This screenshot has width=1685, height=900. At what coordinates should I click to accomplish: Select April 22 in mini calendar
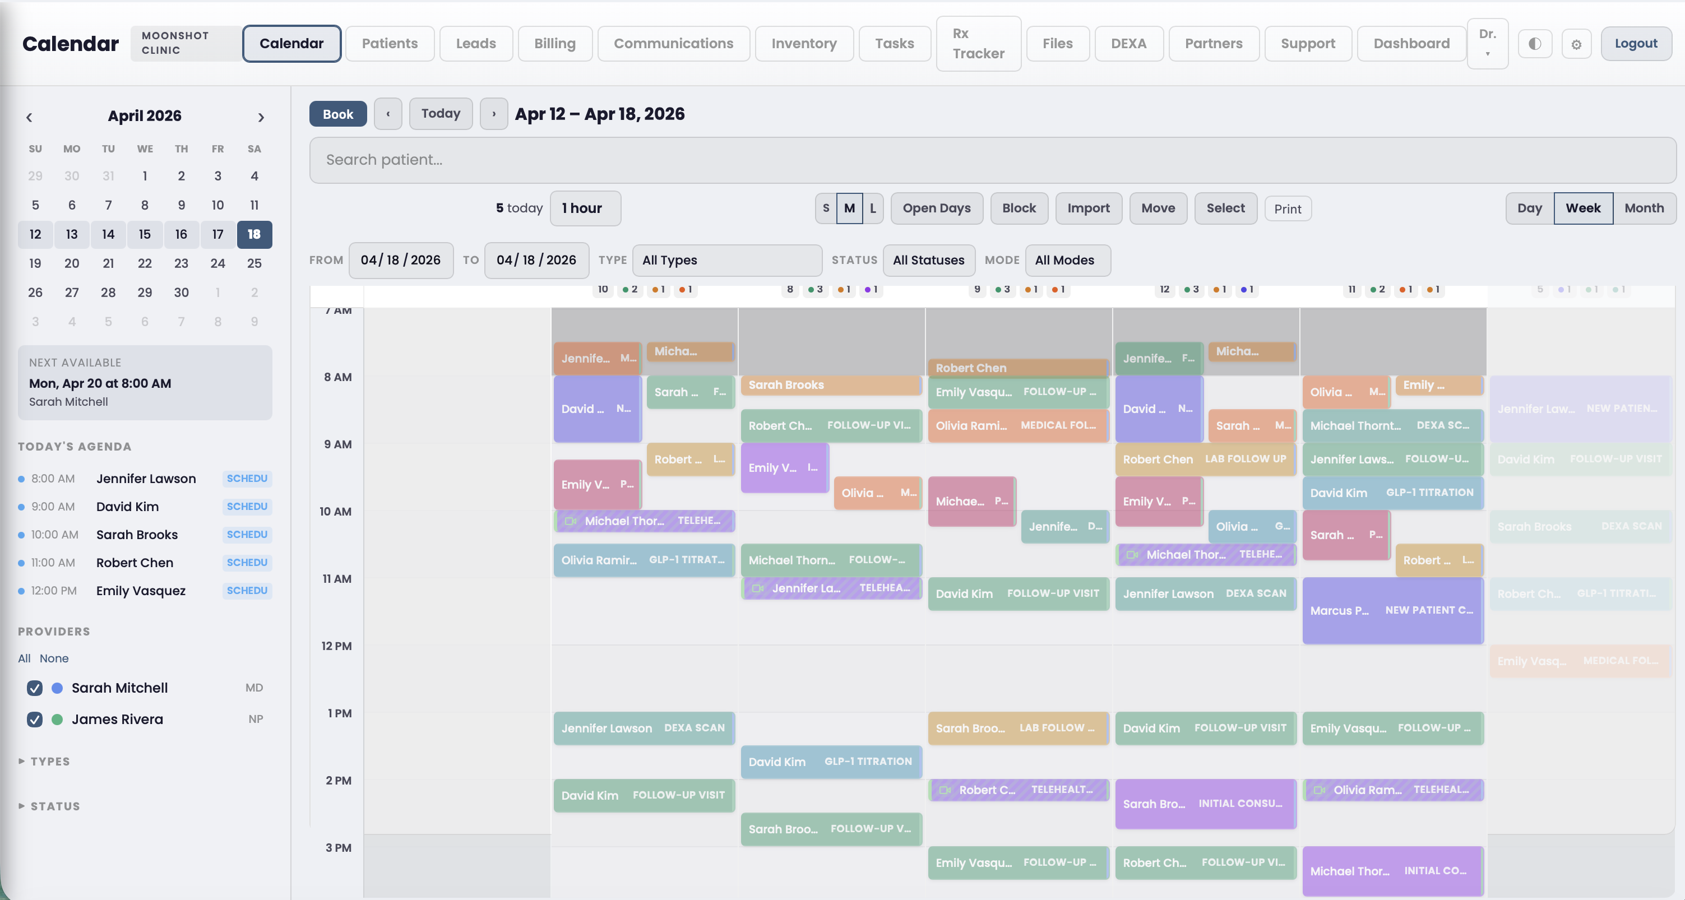click(145, 263)
